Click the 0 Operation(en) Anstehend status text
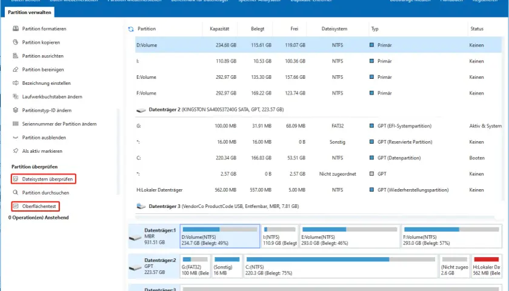This screenshot has height=291, width=509. pos(39,218)
